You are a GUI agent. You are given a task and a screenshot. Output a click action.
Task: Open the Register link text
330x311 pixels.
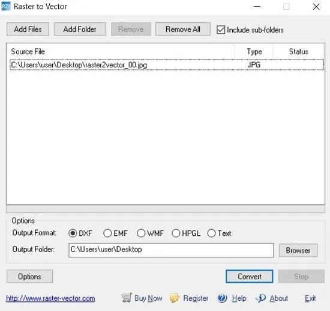(x=196, y=298)
